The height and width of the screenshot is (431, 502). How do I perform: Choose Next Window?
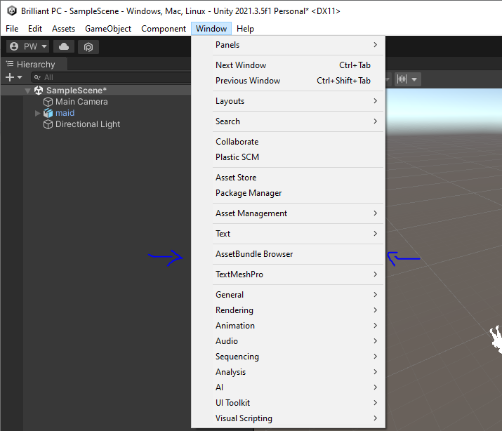(288, 65)
